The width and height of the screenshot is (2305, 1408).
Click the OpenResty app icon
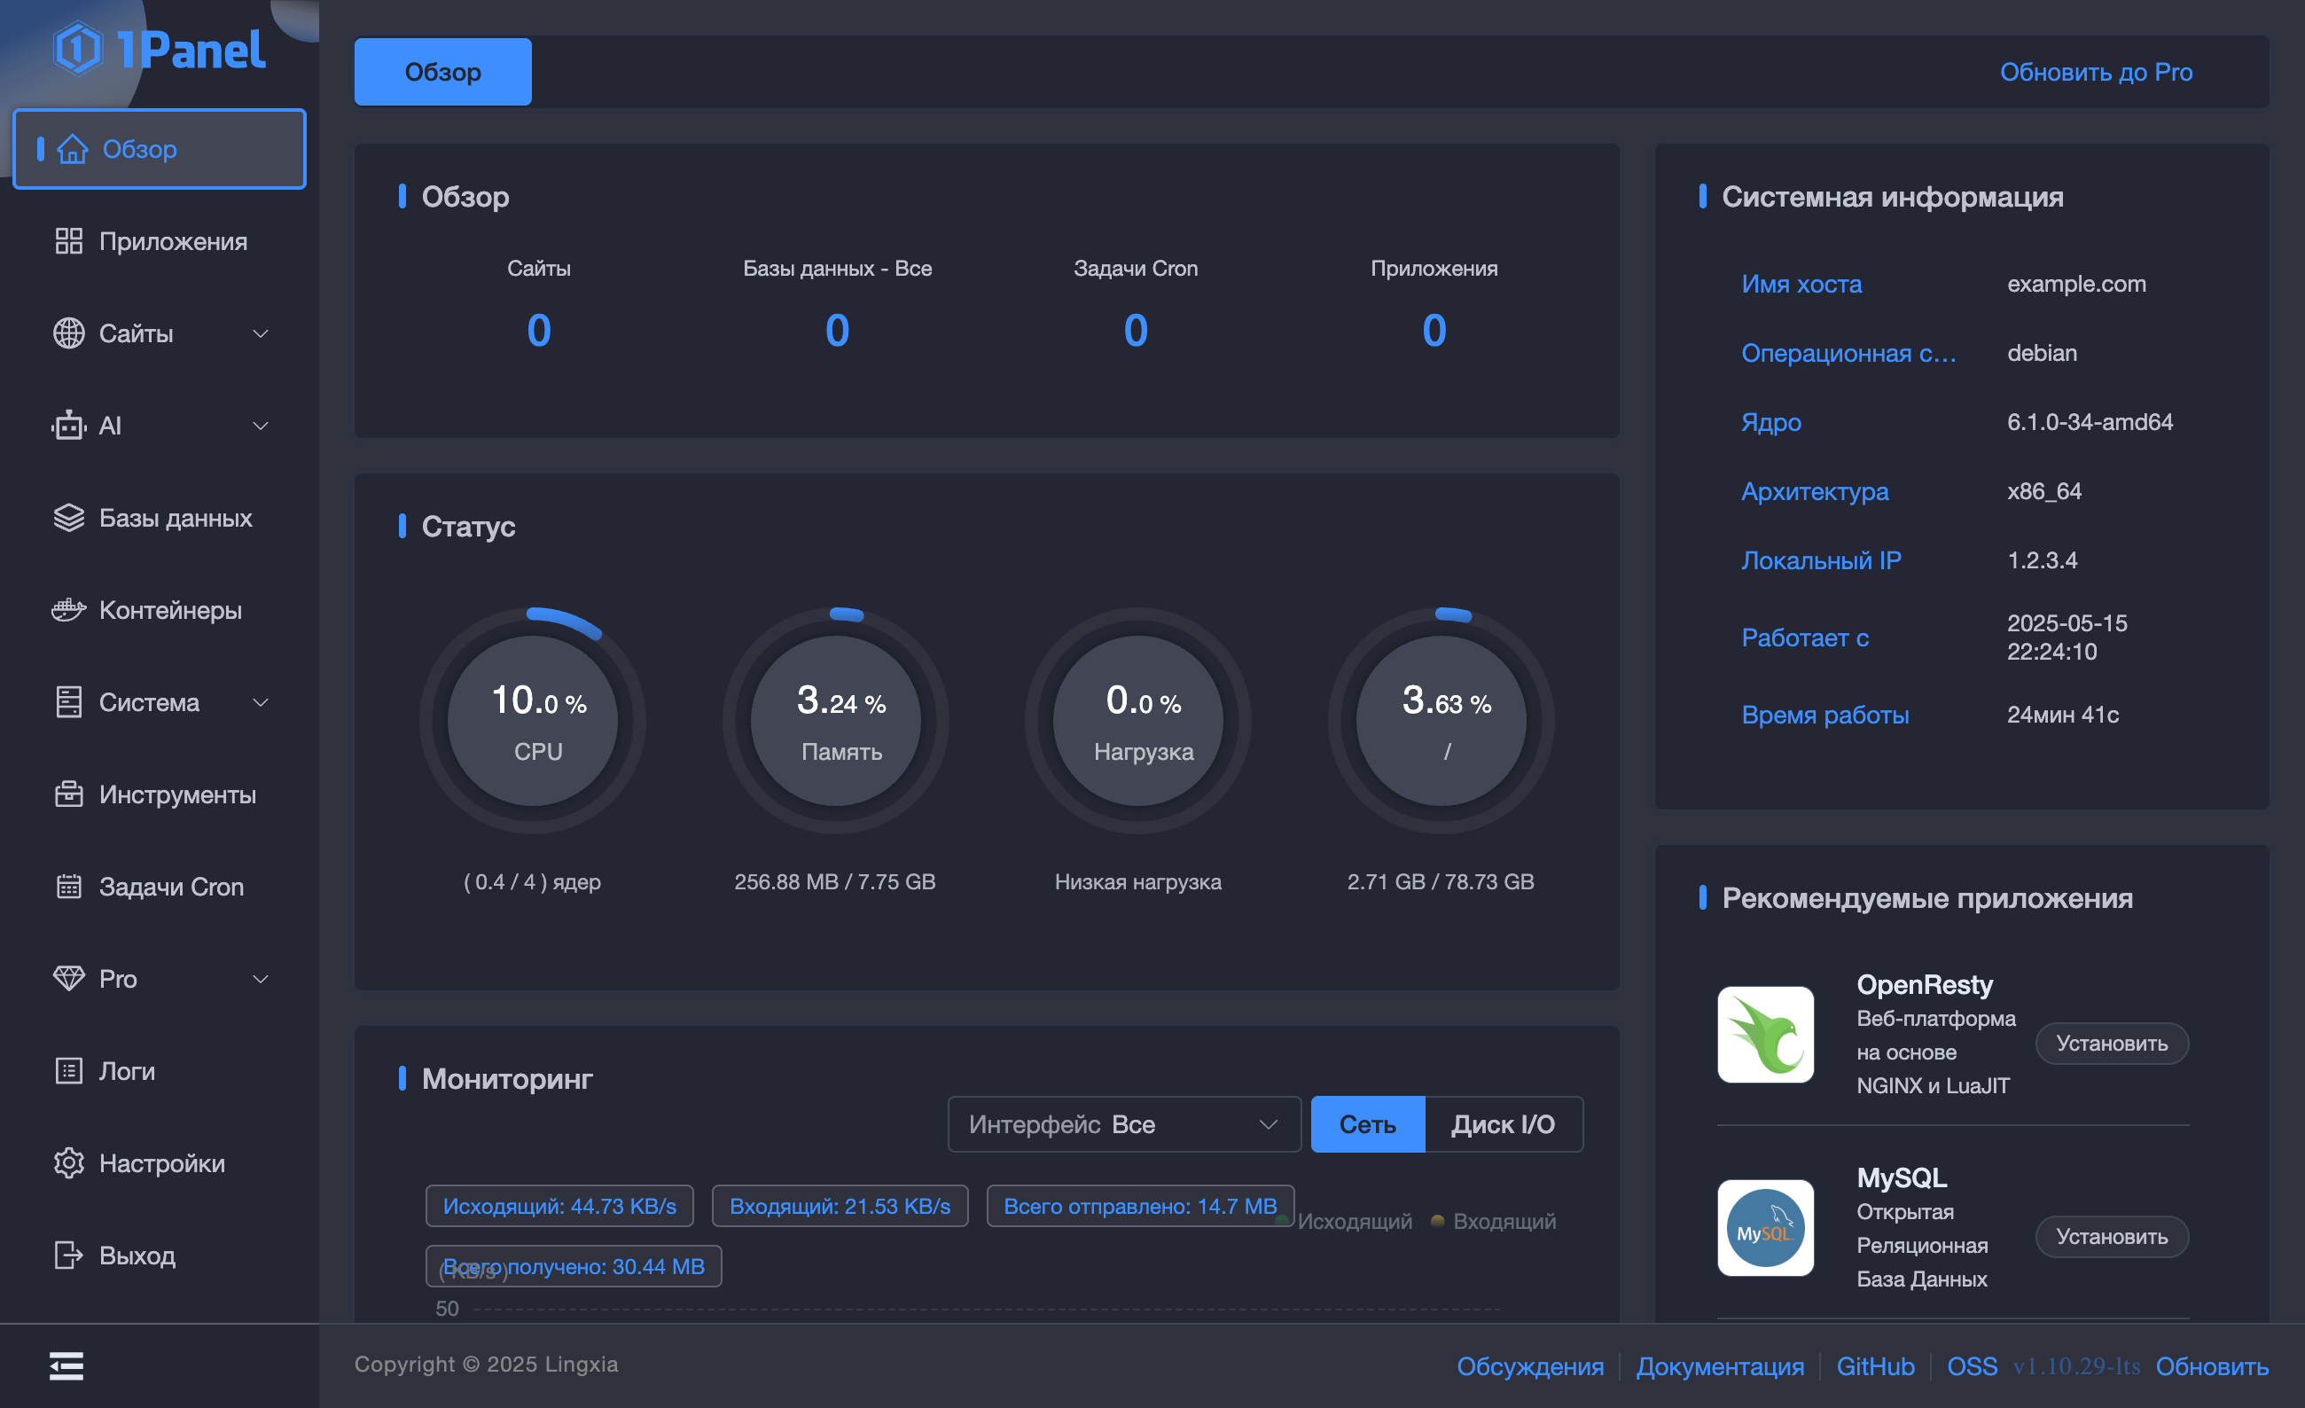1765,1035
